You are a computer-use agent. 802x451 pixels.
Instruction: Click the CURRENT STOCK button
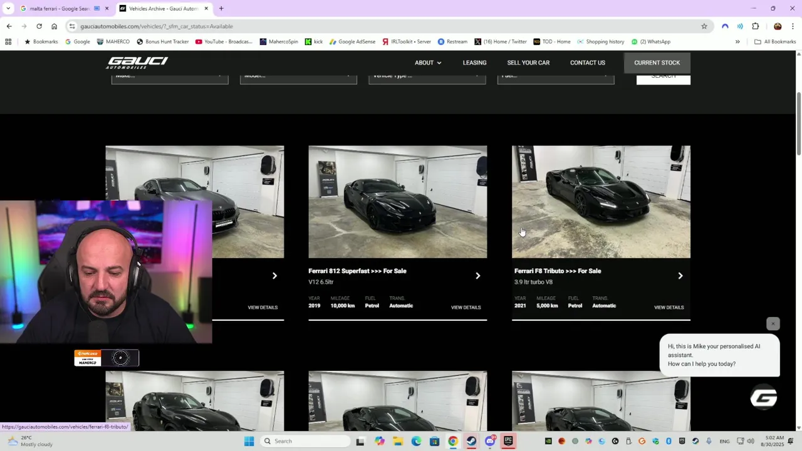tap(657, 63)
